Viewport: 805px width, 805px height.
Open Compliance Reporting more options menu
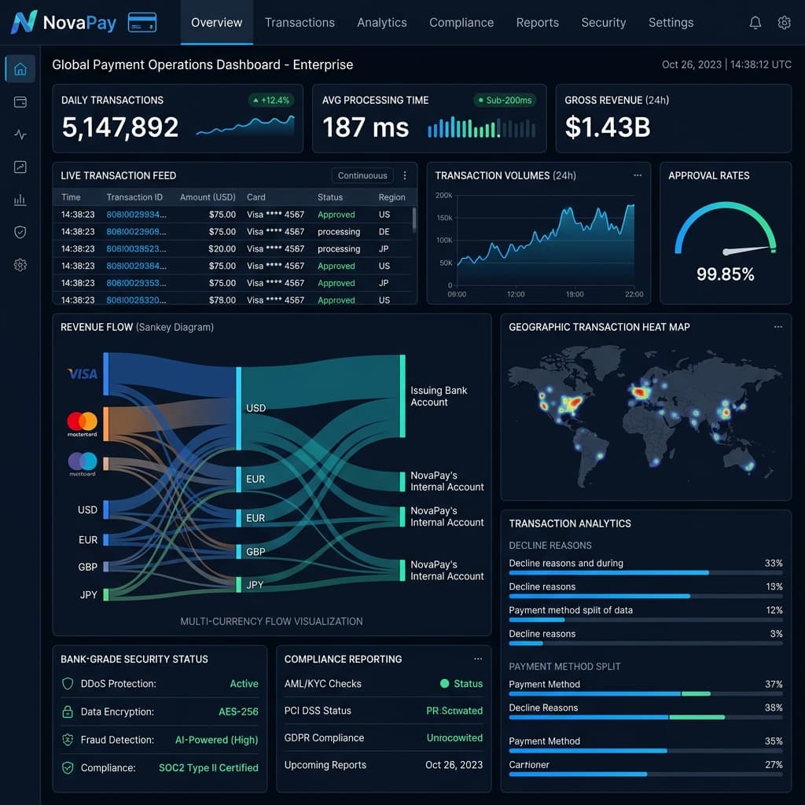478,658
